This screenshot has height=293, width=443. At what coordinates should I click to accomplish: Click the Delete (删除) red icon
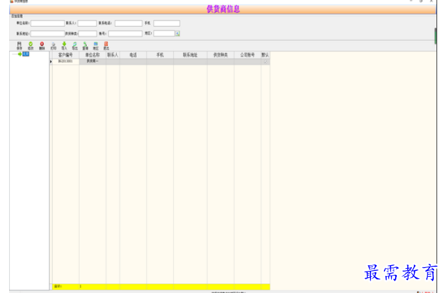pos(42,45)
